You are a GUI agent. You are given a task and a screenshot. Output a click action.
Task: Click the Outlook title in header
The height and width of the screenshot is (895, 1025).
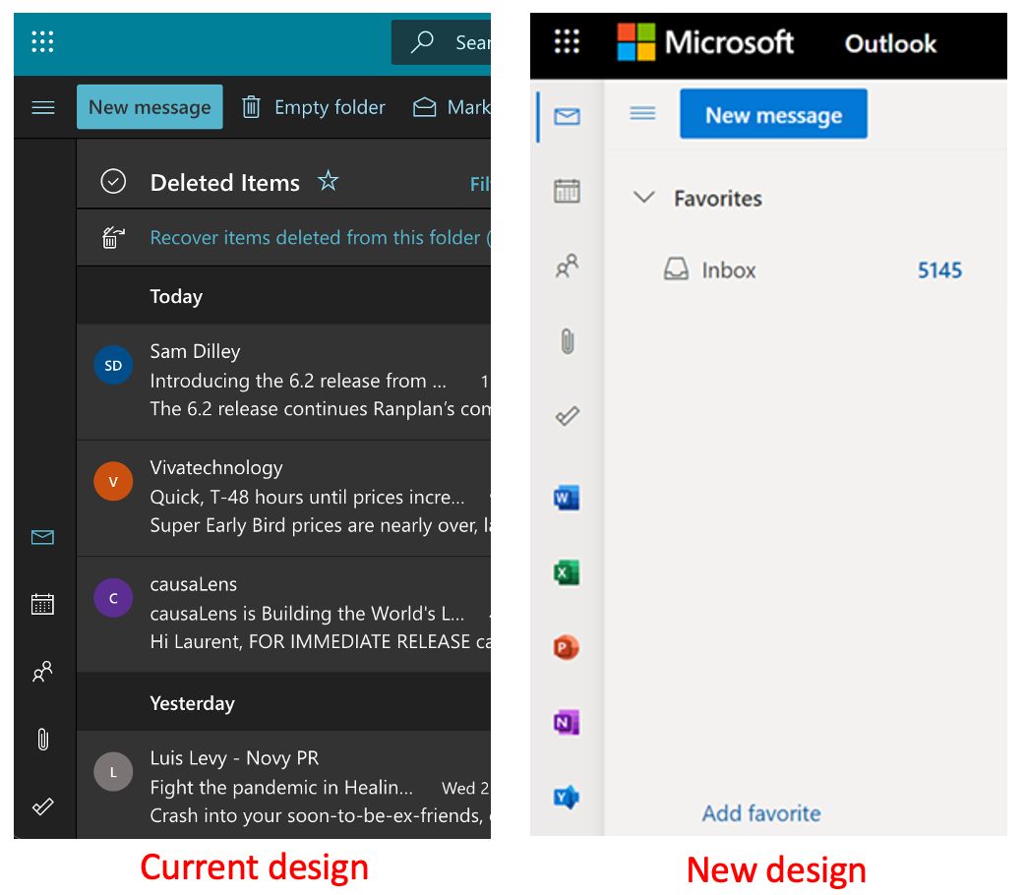coord(890,44)
